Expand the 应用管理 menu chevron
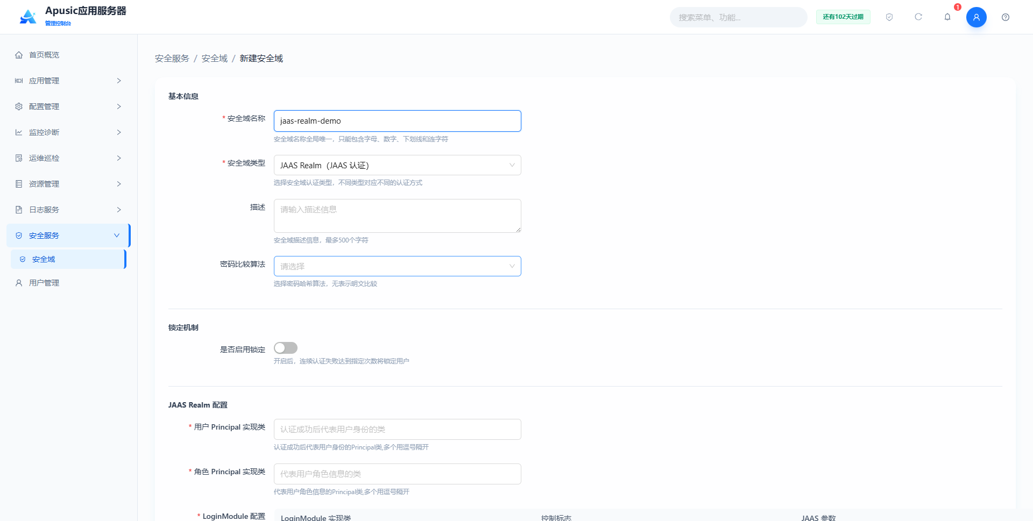The image size is (1033, 521). (119, 81)
